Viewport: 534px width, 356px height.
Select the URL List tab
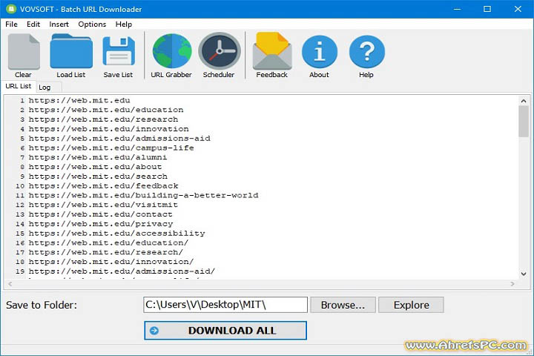tap(18, 86)
